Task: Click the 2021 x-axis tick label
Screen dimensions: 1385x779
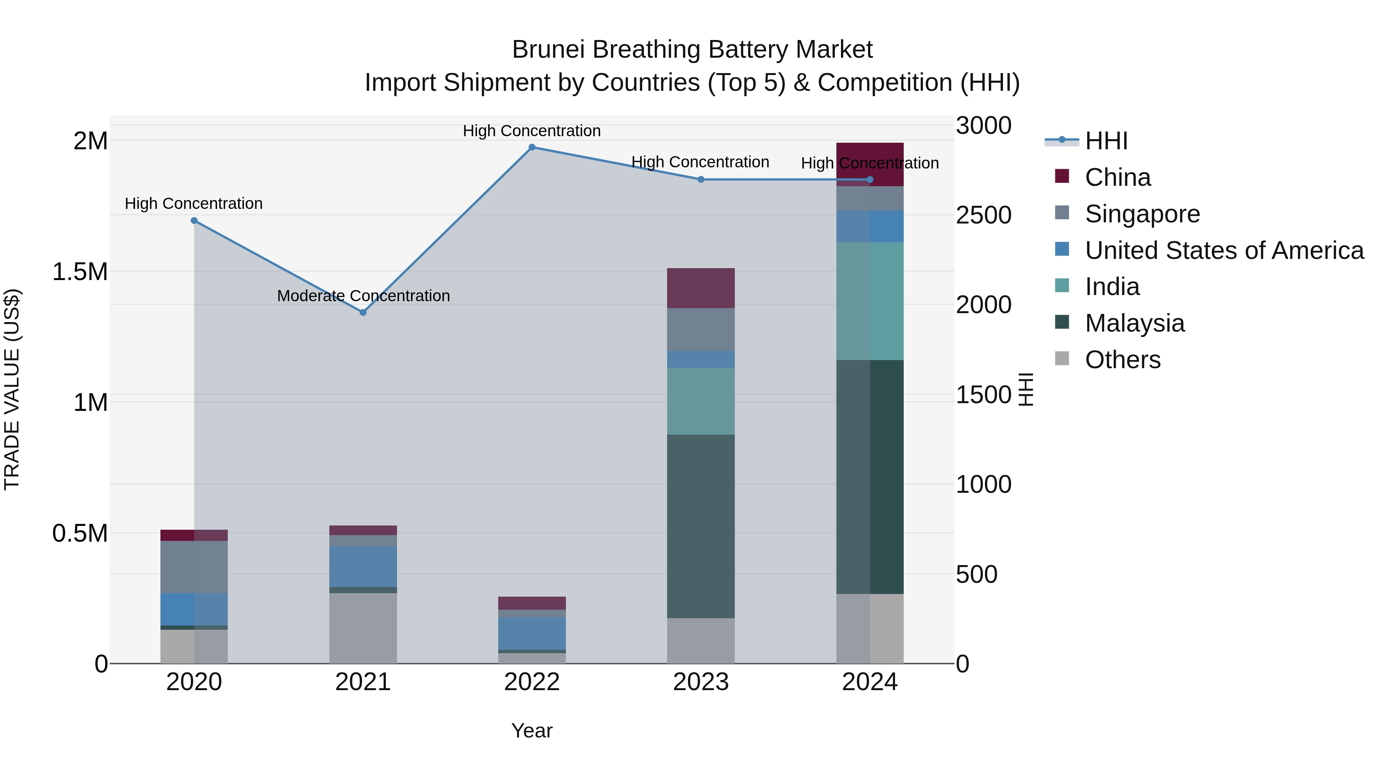Action: 363,682
